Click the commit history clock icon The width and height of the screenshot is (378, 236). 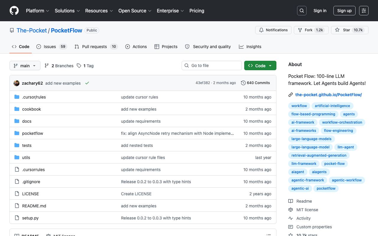[243, 83]
